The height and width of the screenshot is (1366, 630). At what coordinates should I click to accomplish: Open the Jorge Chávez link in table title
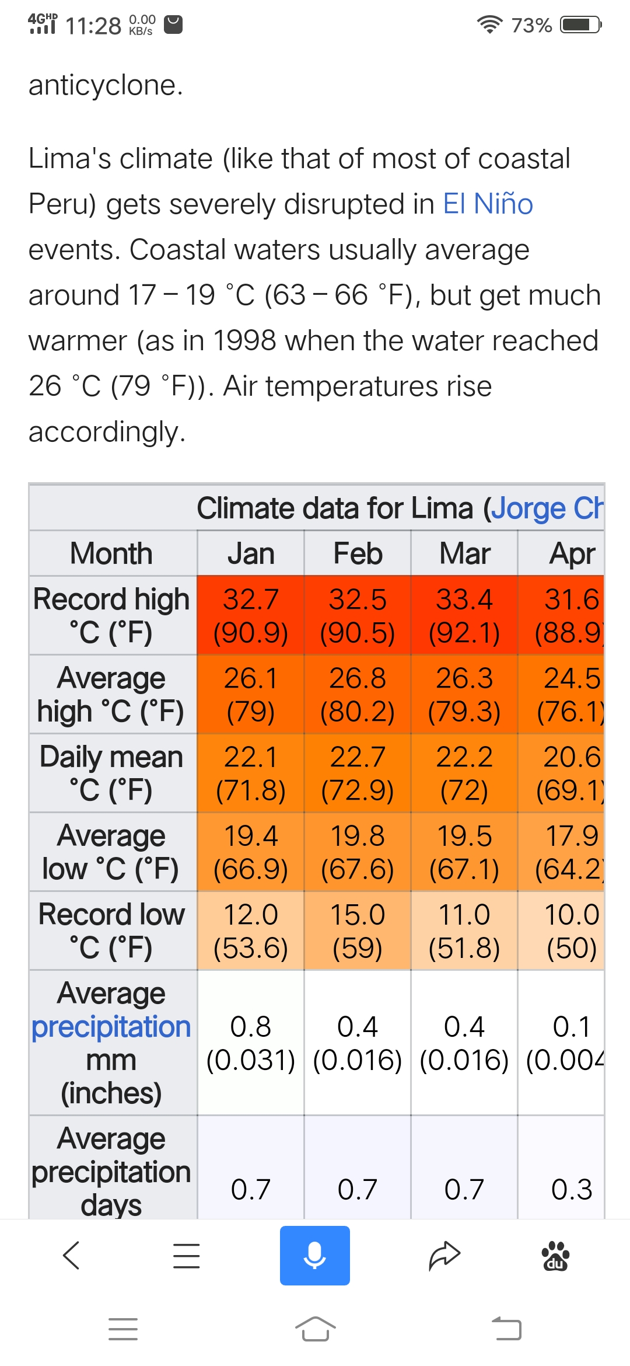(547, 508)
